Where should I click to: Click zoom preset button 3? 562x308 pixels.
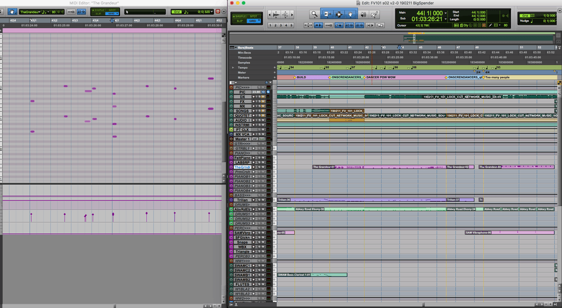point(280,25)
